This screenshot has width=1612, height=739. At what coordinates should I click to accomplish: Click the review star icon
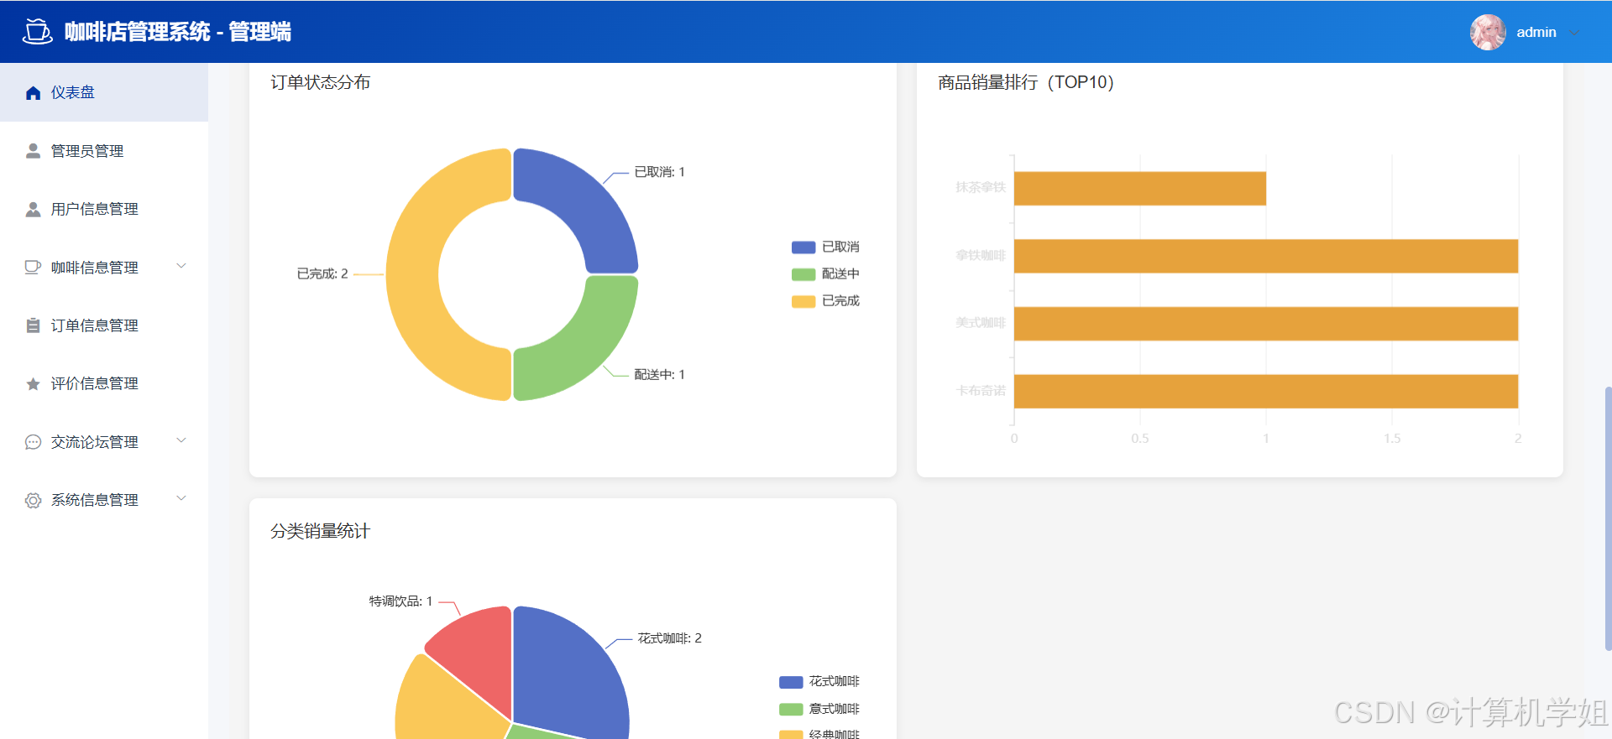[33, 383]
